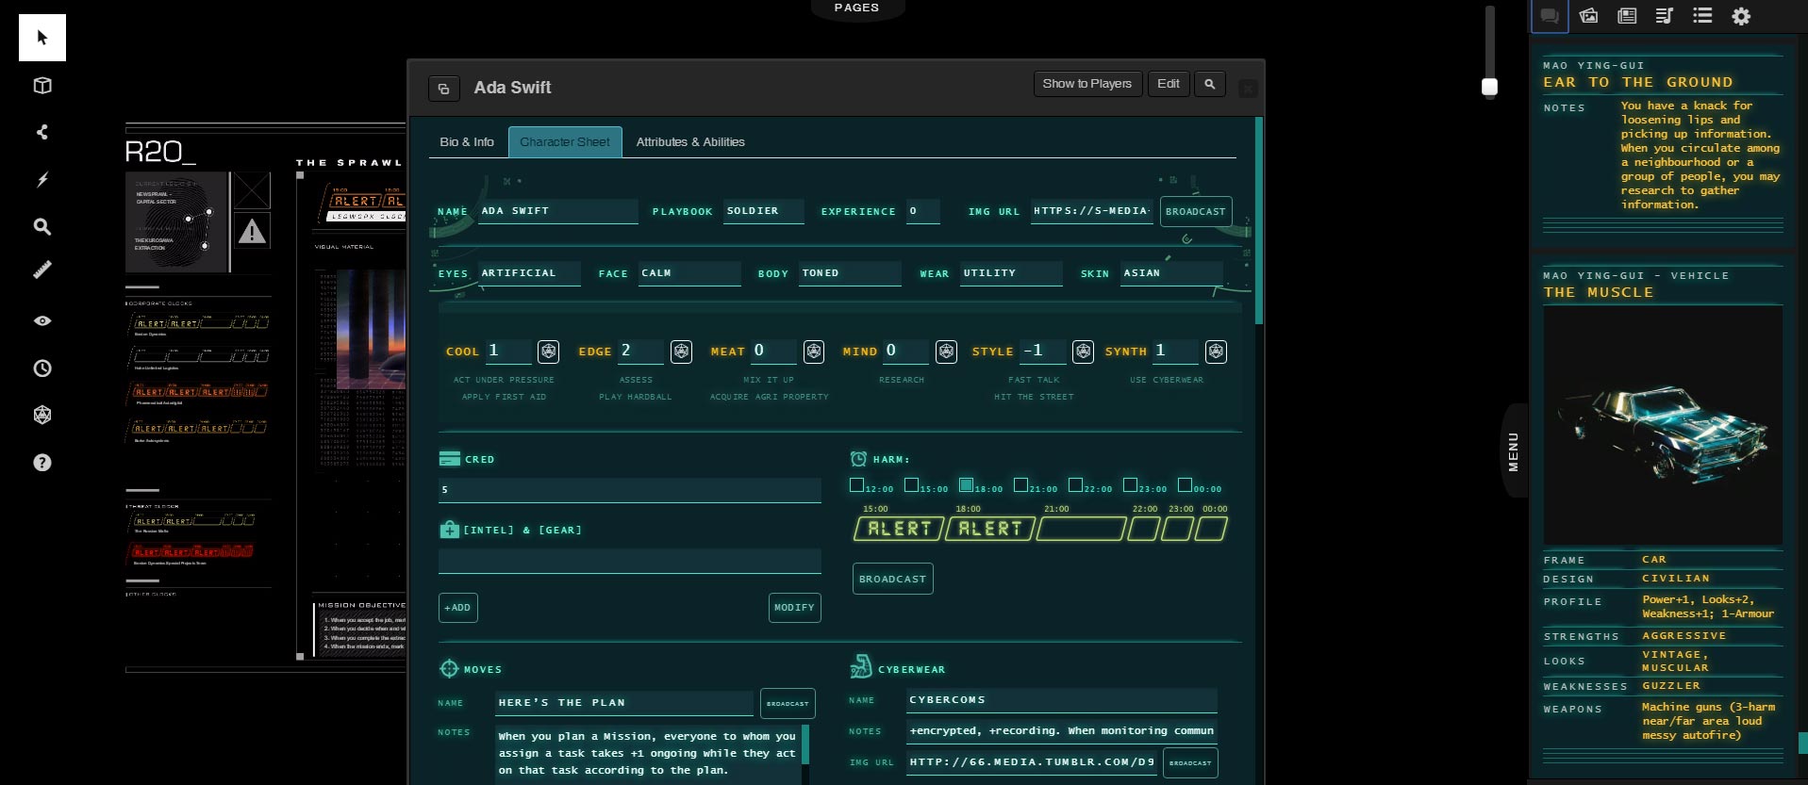The height and width of the screenshot is (785, 1808).
Task: Click the Show to Players button
Action: coord(1086,84)
